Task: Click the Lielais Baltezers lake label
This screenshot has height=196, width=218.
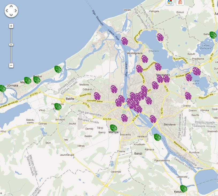Action: click(x=206, y=47)
